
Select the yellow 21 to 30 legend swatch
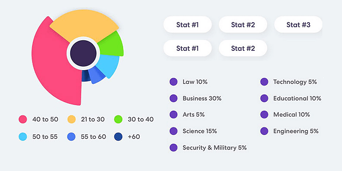click(71, 119)
